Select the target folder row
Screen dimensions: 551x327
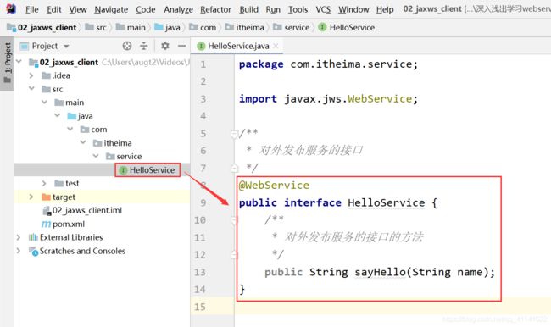tap(102, 197)
